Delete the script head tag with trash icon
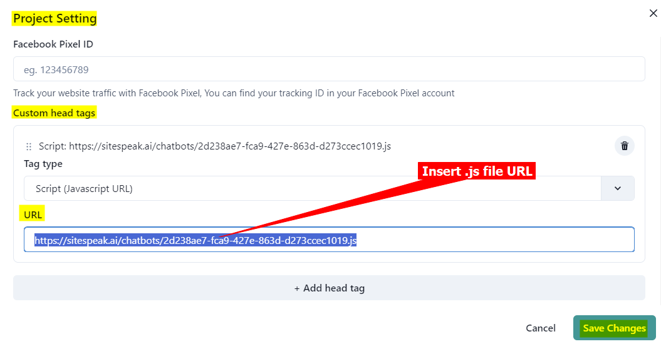 [x=624, y=146]
